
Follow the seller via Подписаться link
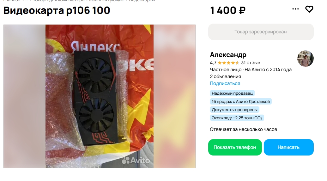coord(225,83)
